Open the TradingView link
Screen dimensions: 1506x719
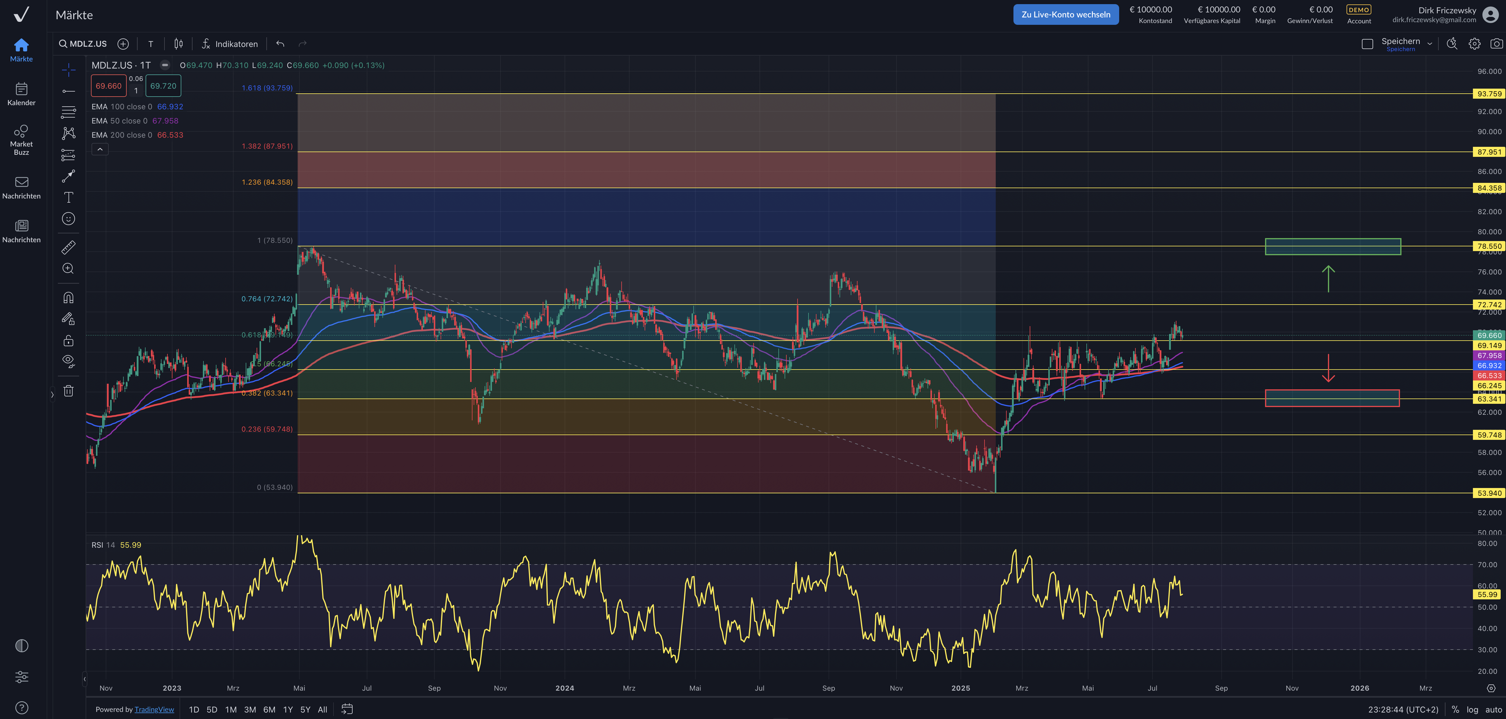point(154,709)
